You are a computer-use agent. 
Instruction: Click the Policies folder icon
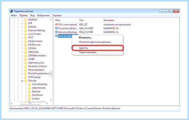pos(26,81)
